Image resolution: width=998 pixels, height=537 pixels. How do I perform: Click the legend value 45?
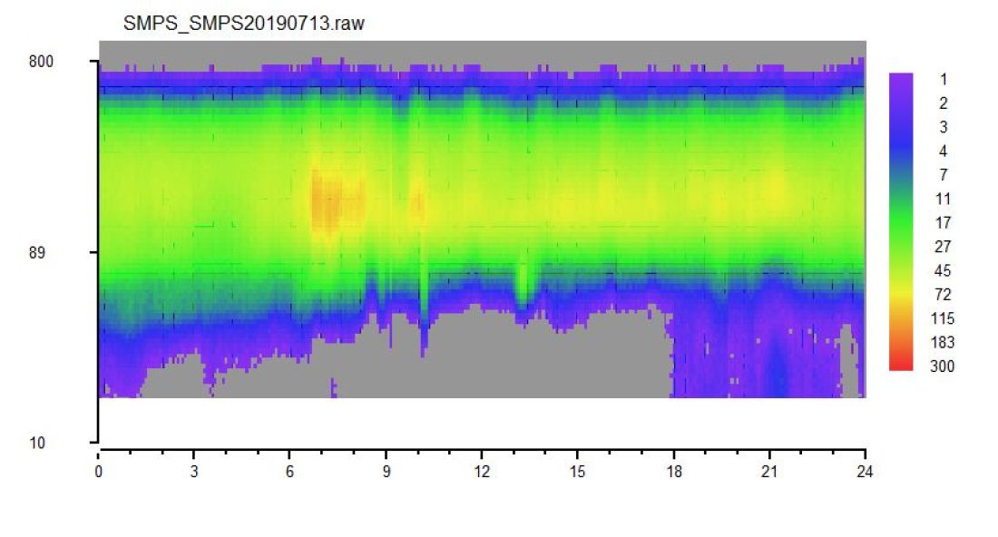click(944, 270)
